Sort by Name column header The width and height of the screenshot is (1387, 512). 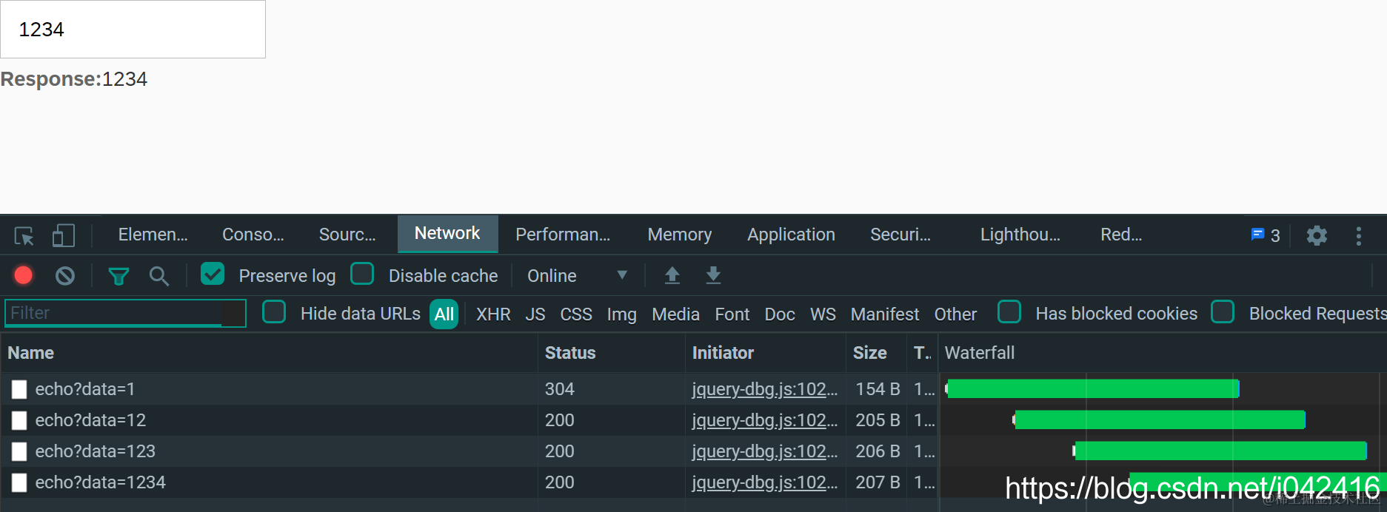coord(269,353)
